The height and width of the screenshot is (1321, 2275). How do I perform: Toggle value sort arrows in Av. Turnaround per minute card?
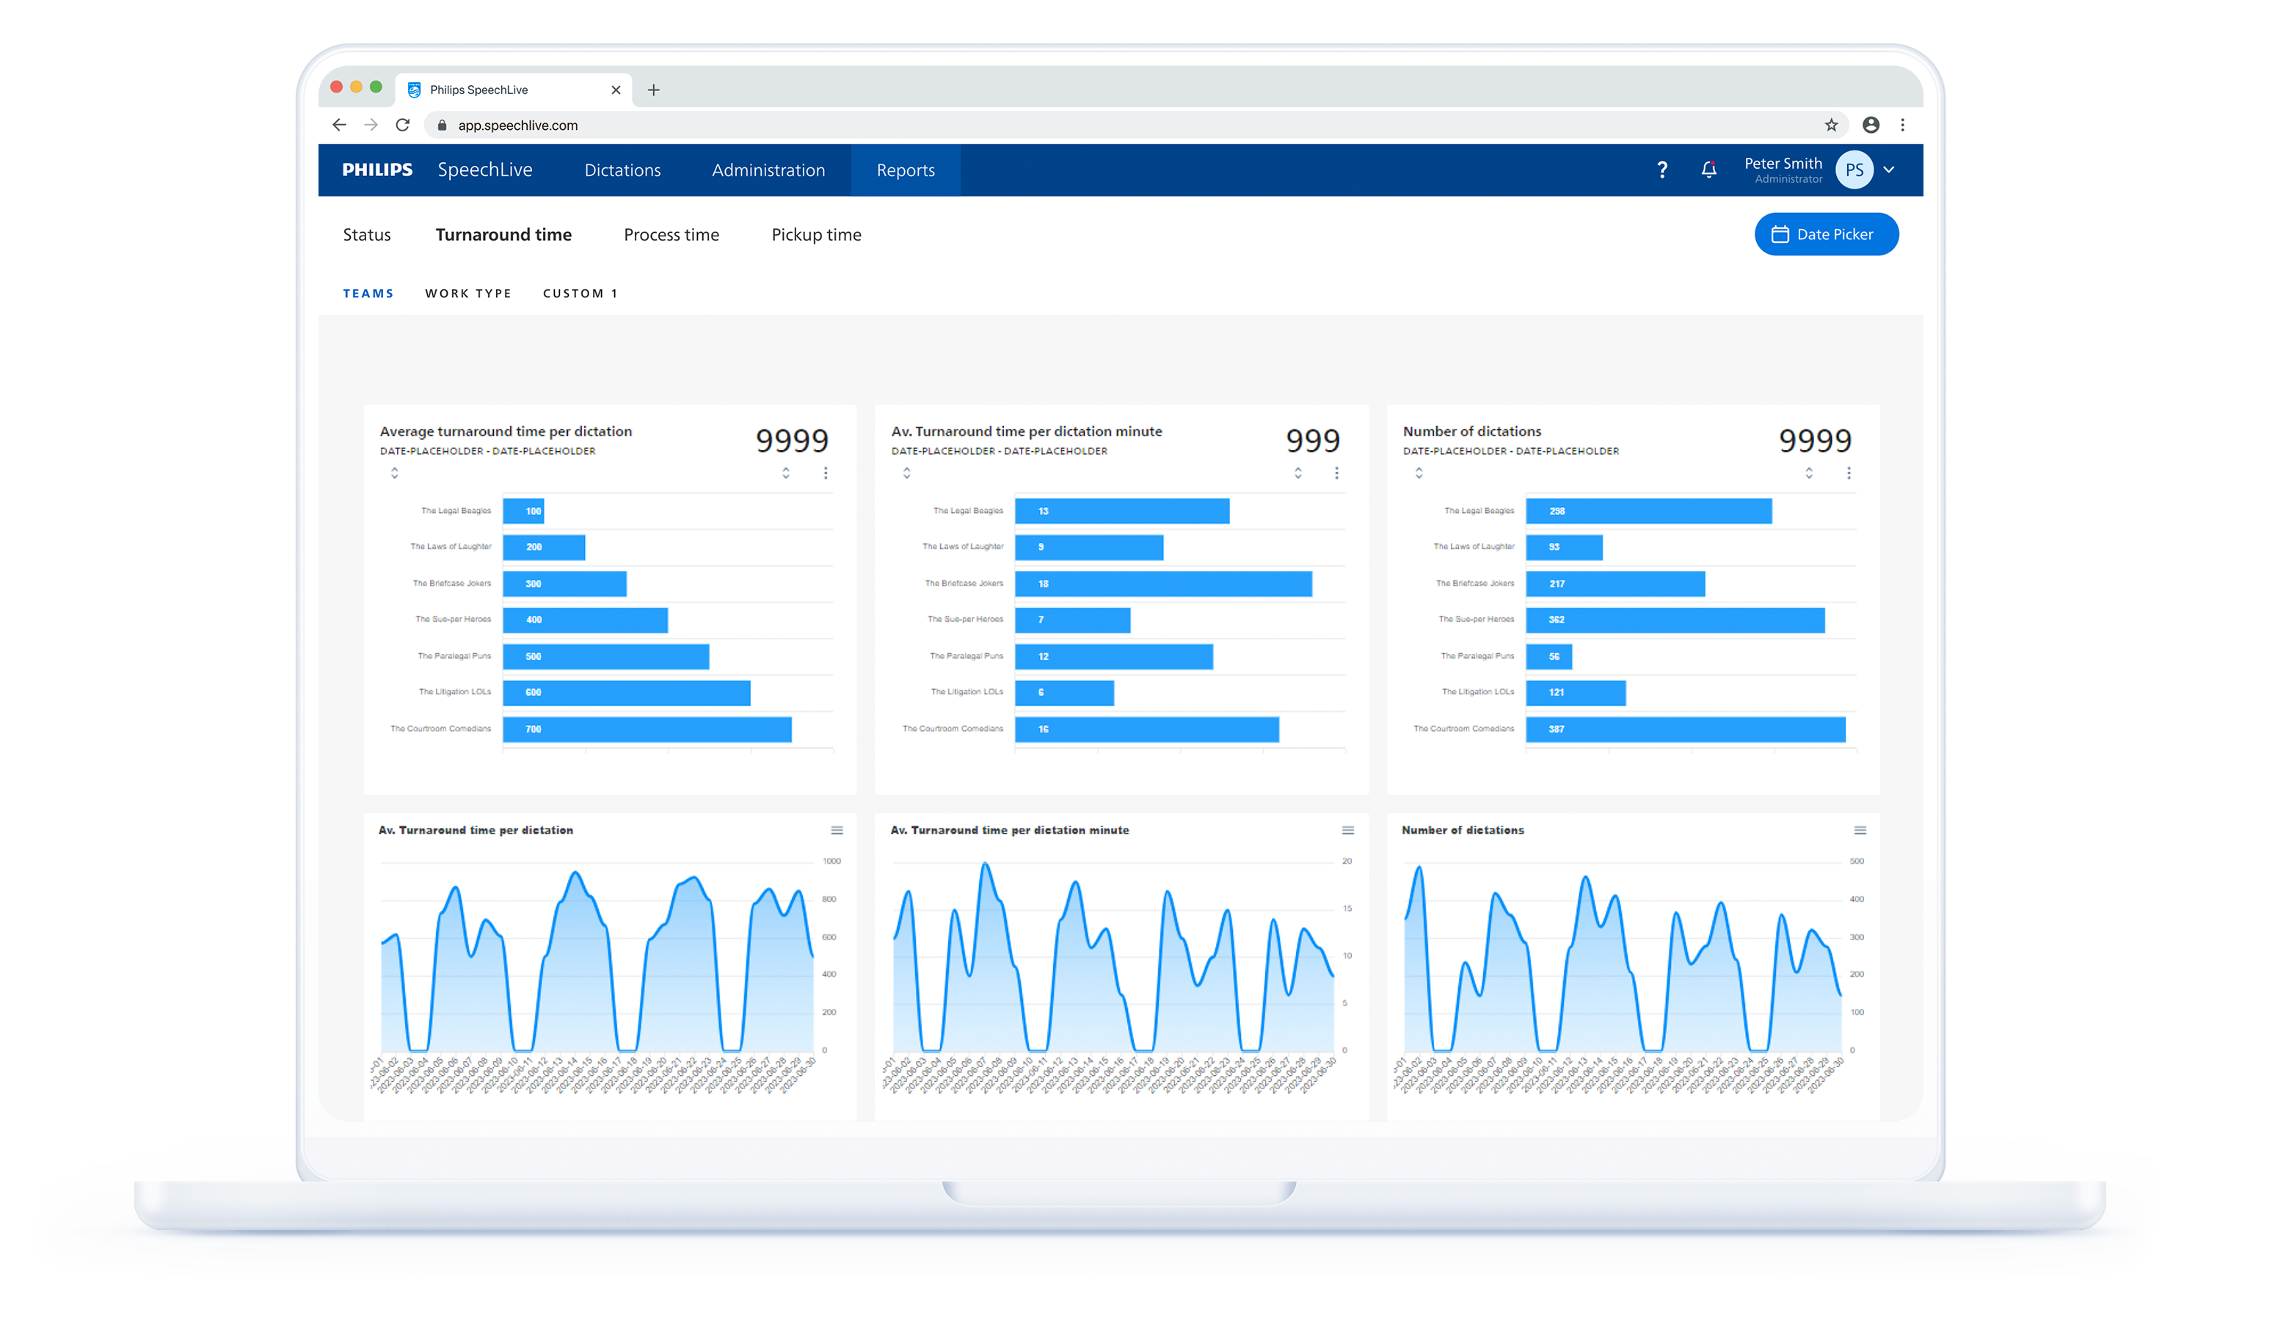click(x=1297, y=473)
